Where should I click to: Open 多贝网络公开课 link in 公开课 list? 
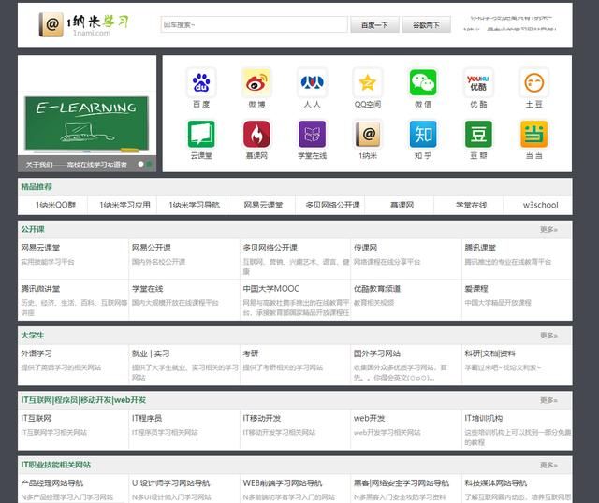click(270, 248)
